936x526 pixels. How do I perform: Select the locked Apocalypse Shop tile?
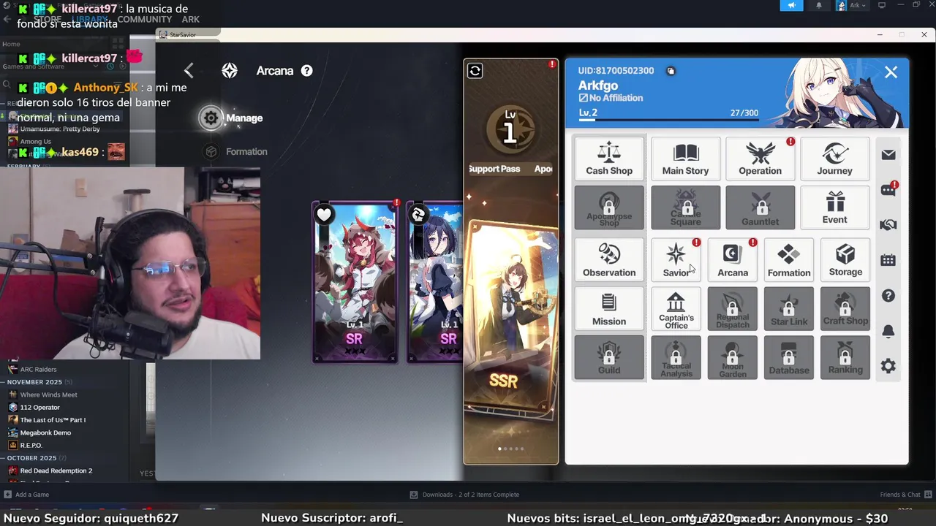coord(609,207)
